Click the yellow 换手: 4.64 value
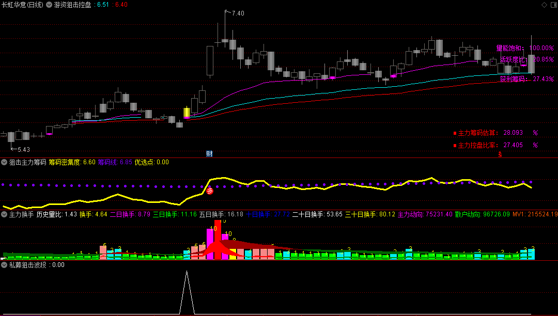The width and height of the screenshot is (558, 316). click(93, 214)
